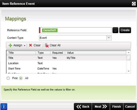137x110 pixels.
Task: Click the Reference Field input box
Action: point(76,30)
